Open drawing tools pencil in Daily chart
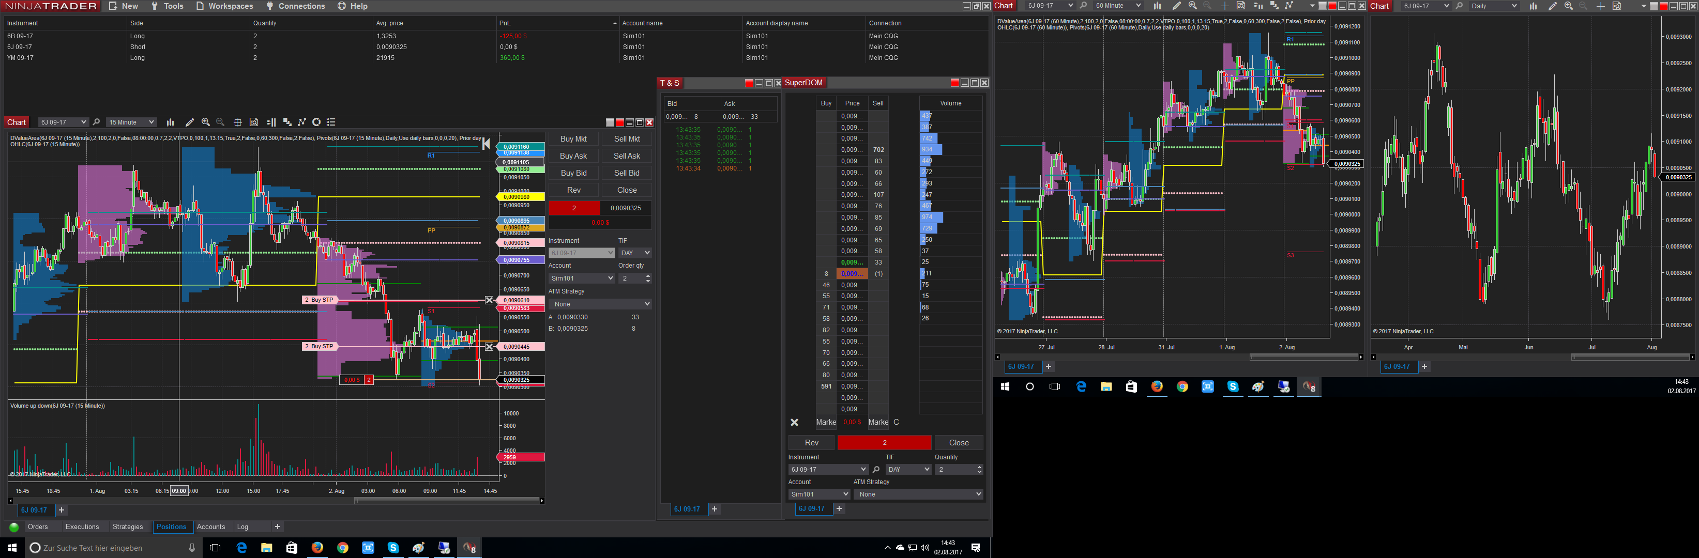Viewport: 1699px width, 558px height. 1553,6
